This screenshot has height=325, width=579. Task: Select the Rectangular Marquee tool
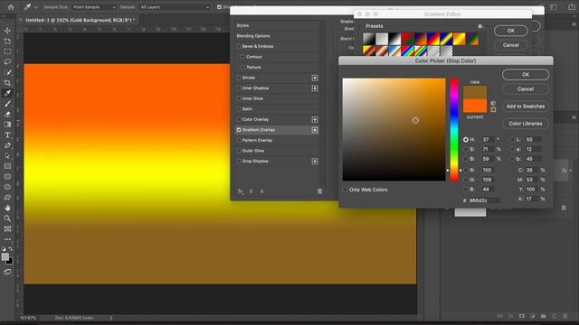tap(7, 51)
